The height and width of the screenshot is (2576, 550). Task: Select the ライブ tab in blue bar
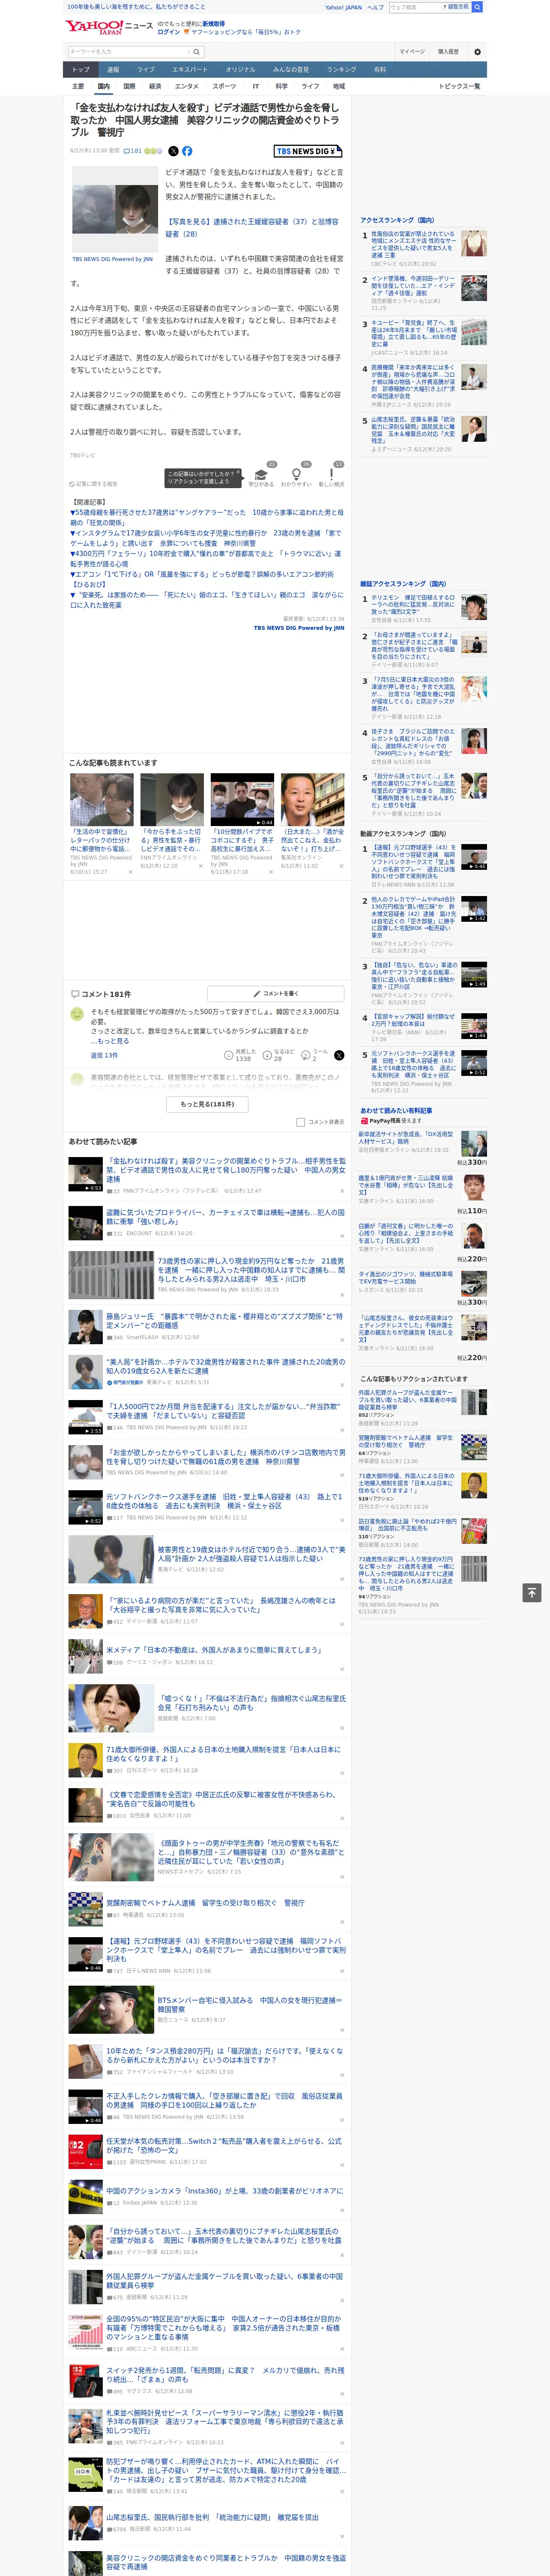point(146,70)
